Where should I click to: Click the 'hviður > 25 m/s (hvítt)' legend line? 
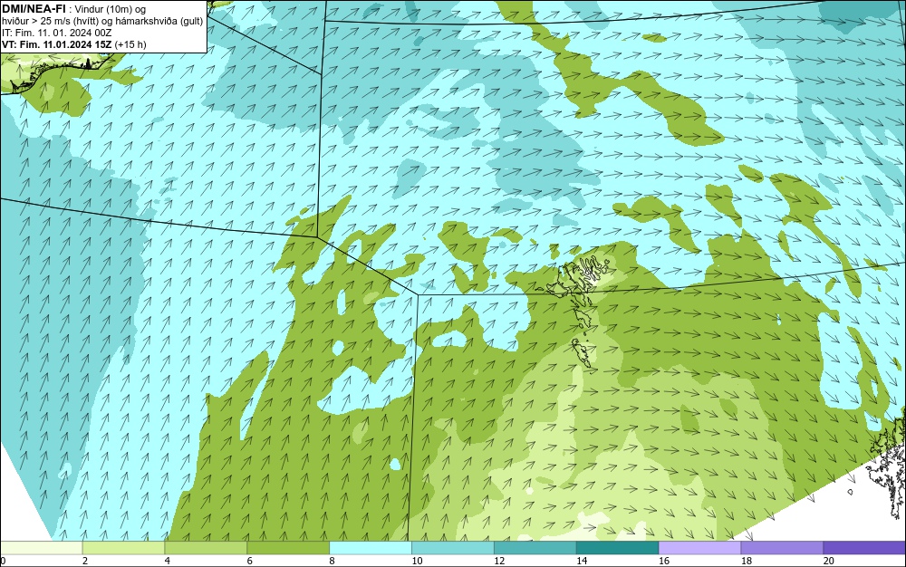tap(50, 21)
